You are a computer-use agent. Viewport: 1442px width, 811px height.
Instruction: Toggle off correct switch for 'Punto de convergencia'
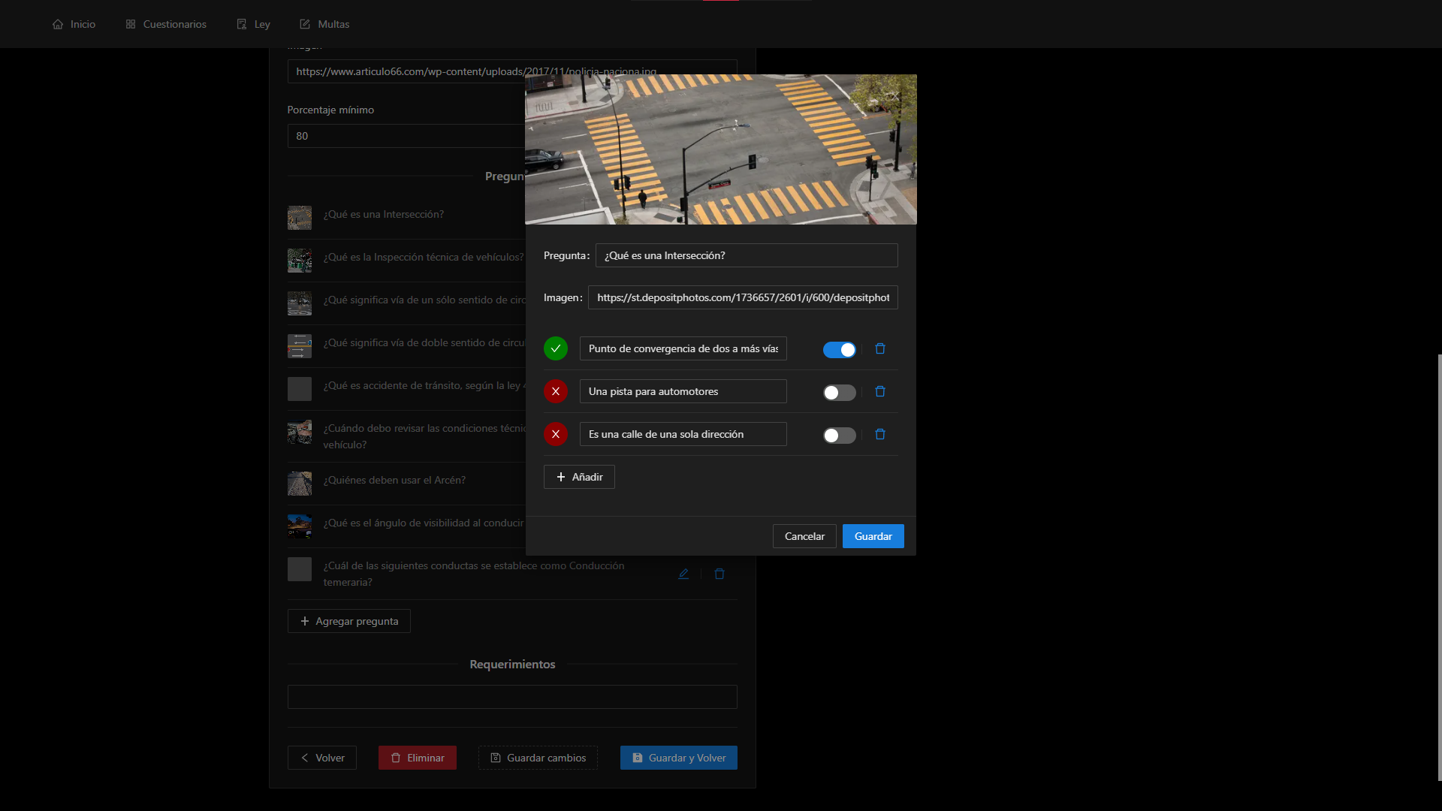(839, 350)
